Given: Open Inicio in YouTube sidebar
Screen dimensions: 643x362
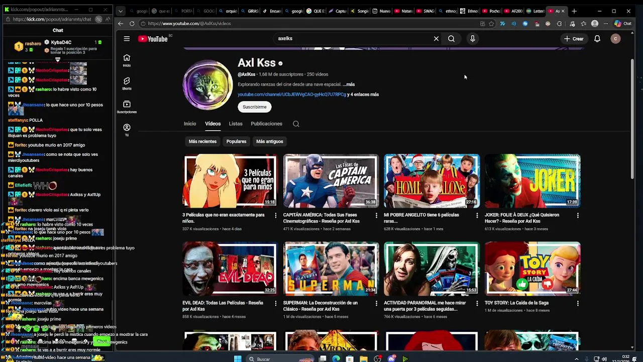Looking at the screenshot, I should click(x=127, y=60).
